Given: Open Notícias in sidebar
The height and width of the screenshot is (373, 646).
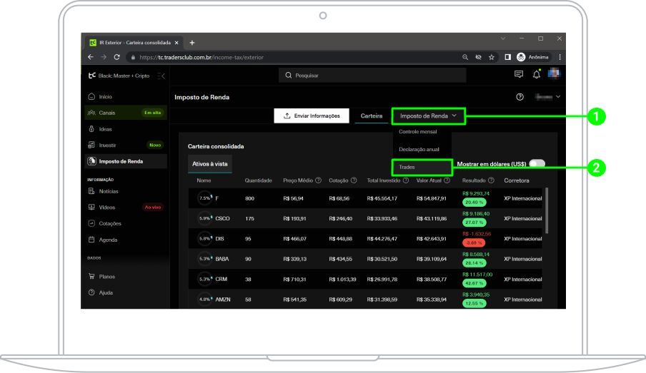Looking at the screenshot, I should tap(126, 191).
